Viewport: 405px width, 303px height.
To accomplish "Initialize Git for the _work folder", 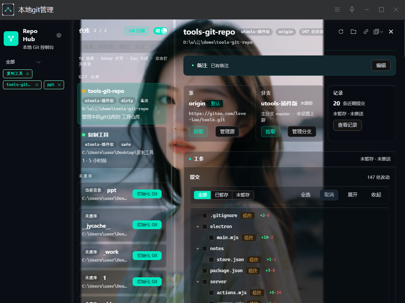I will click(147, 256).
